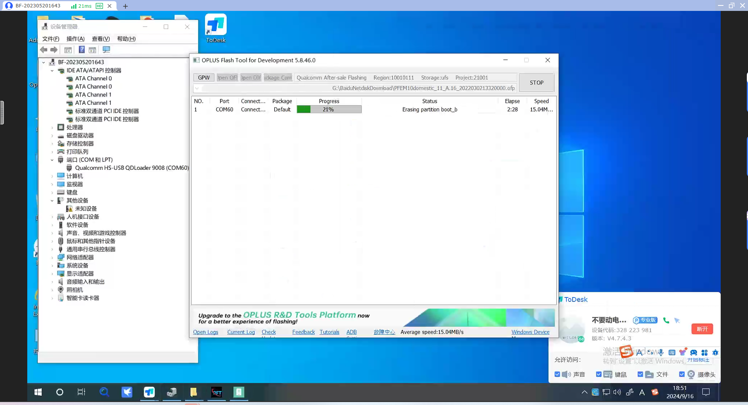Open the 查看(V) menu in Device Manager

101,39
